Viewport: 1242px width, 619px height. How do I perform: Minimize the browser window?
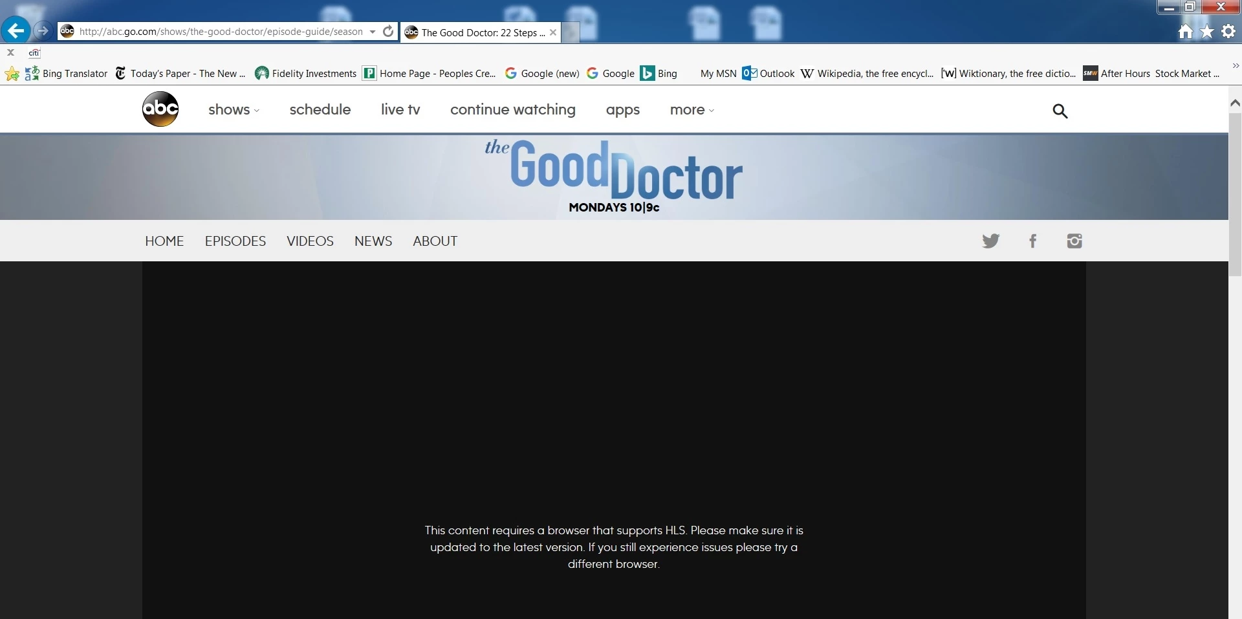pyautogui.click(x=1168, y=7)
